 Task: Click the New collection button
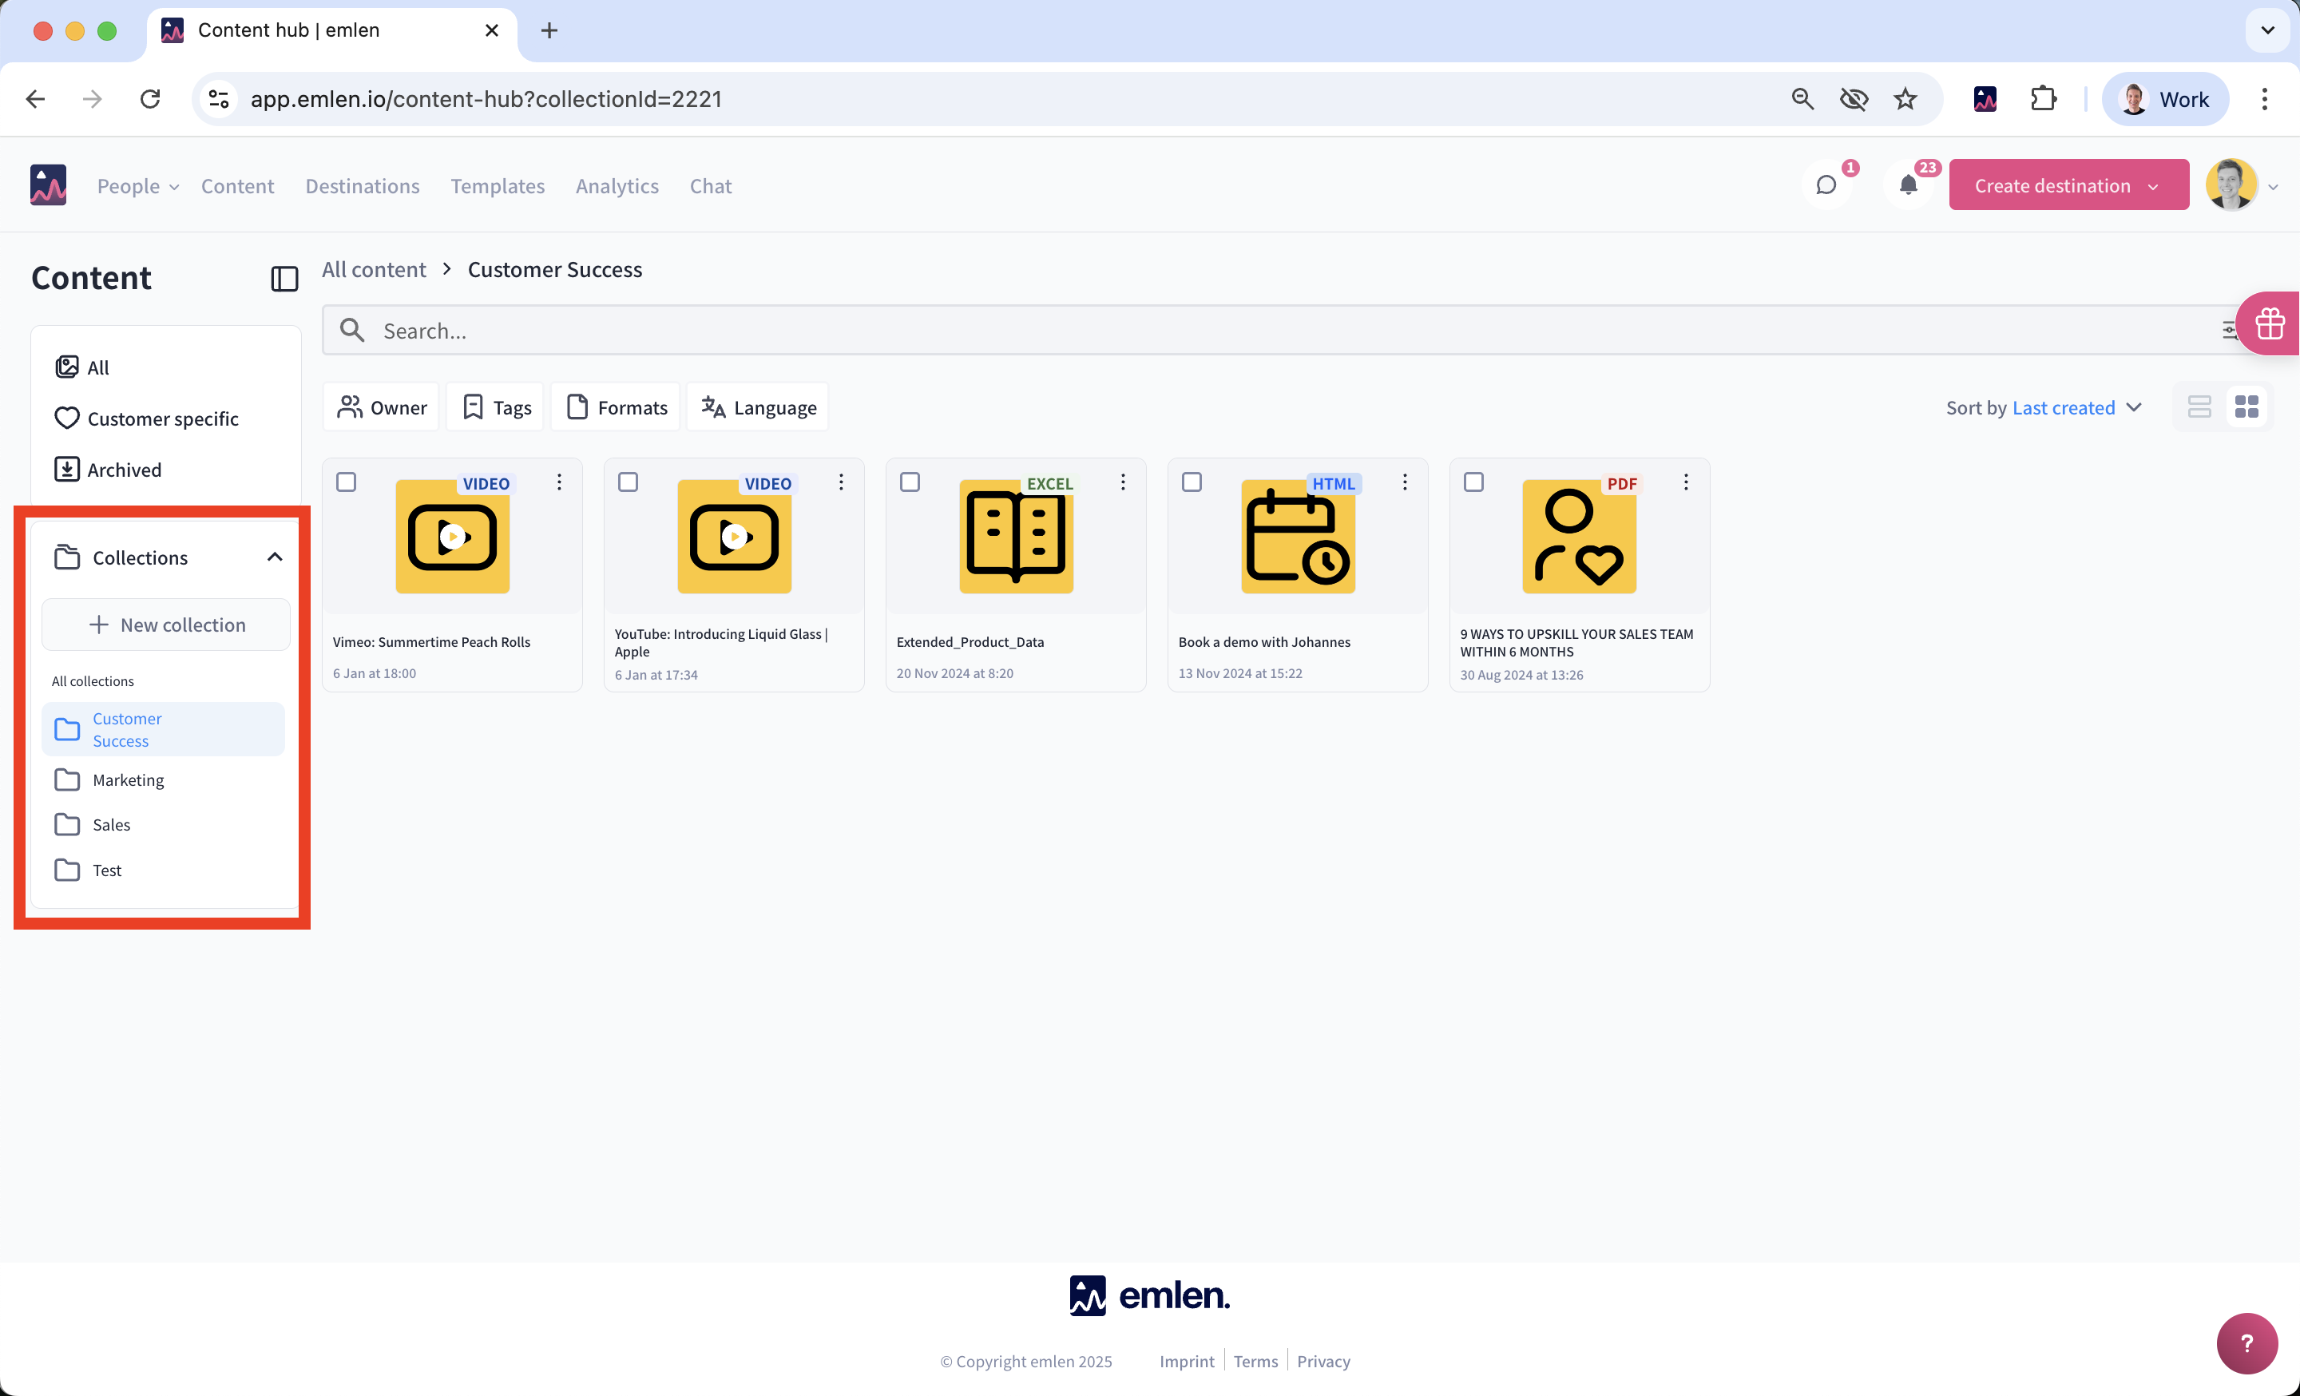[166, 625]
